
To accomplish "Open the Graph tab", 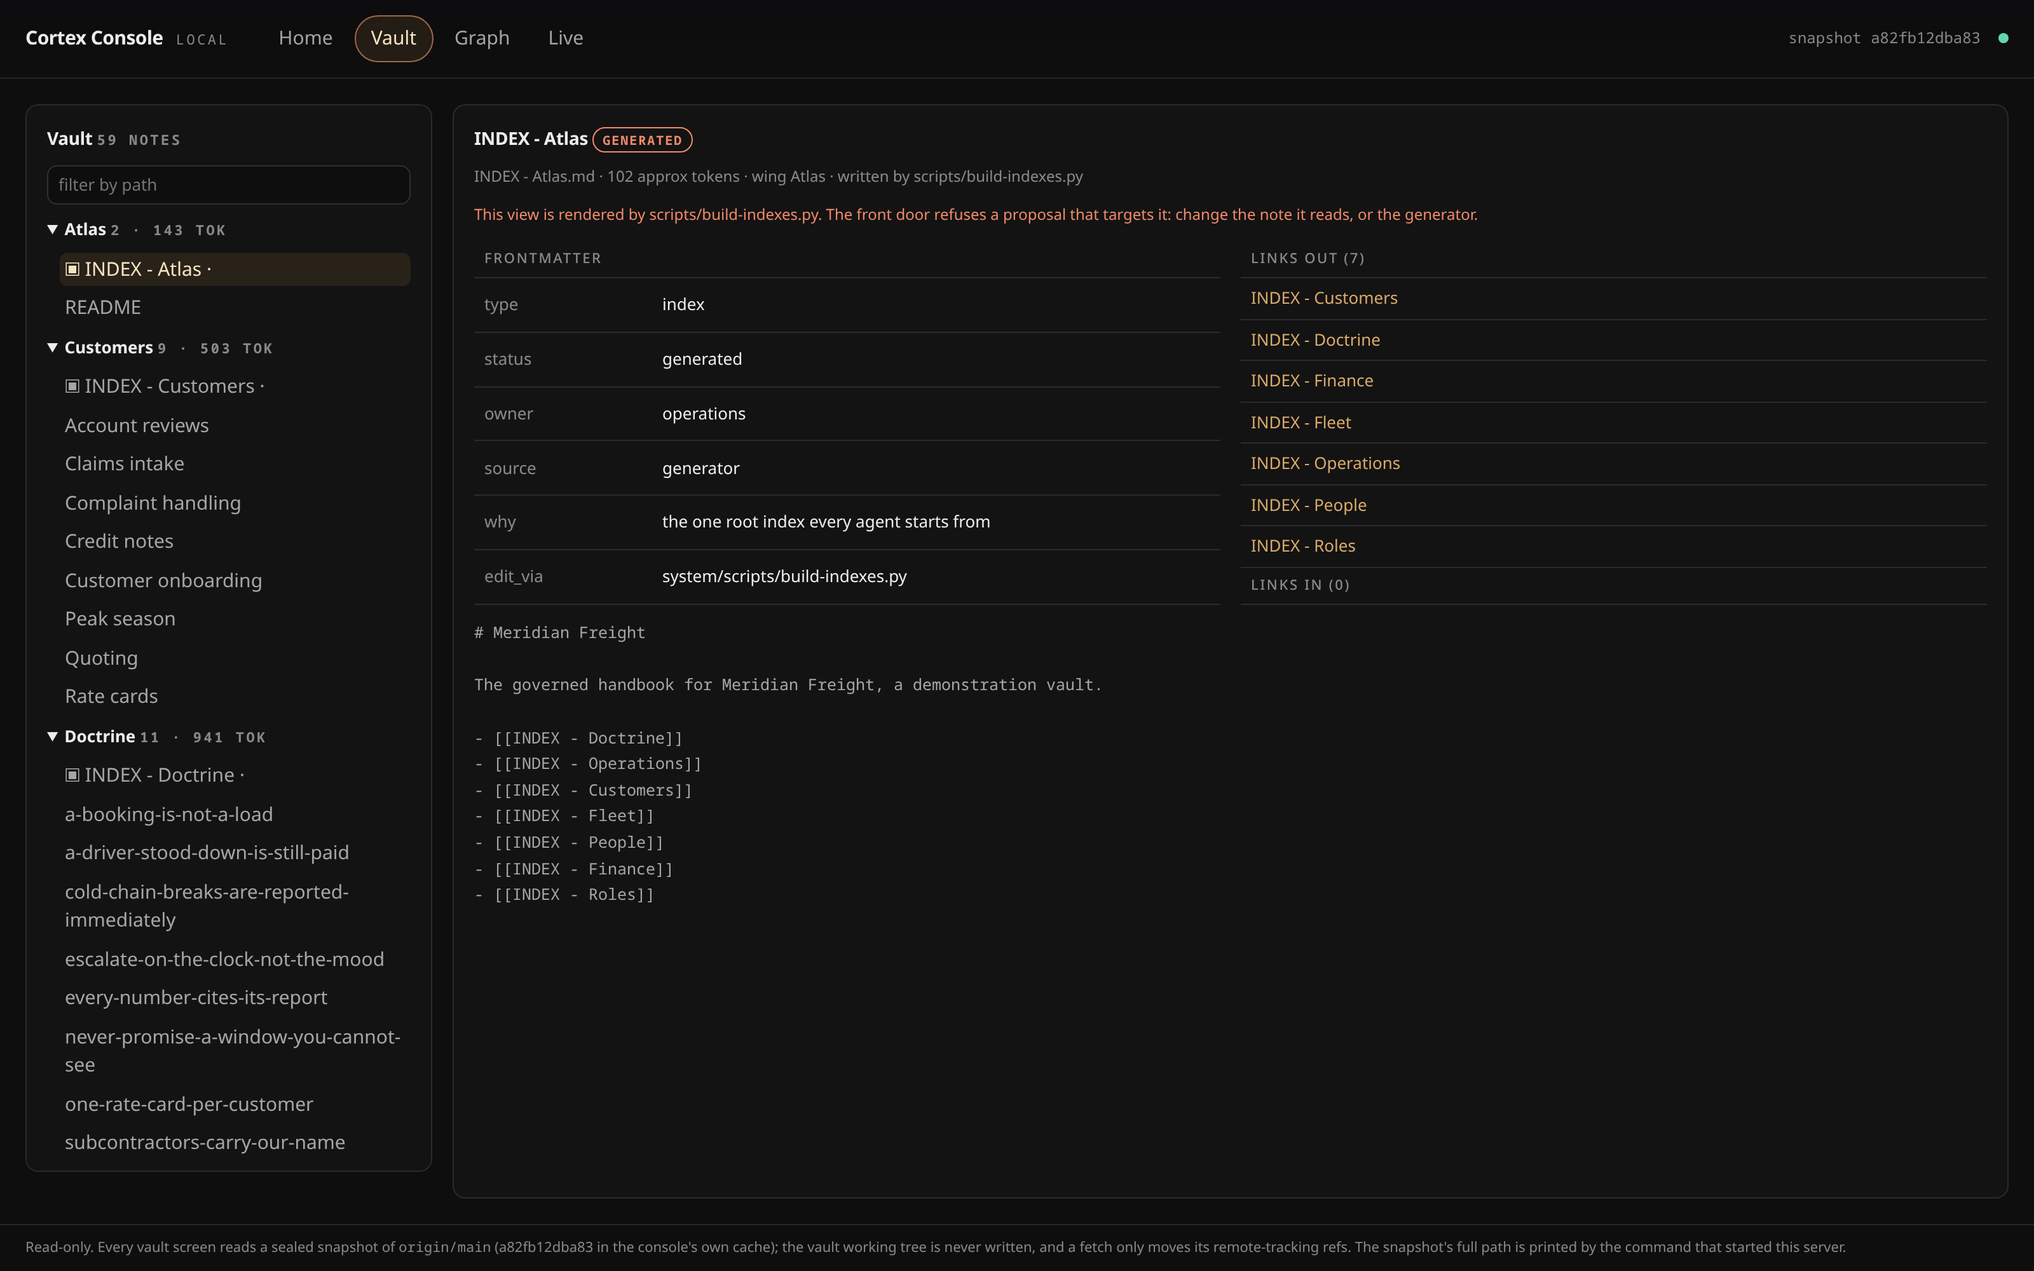I will [482, 39].
